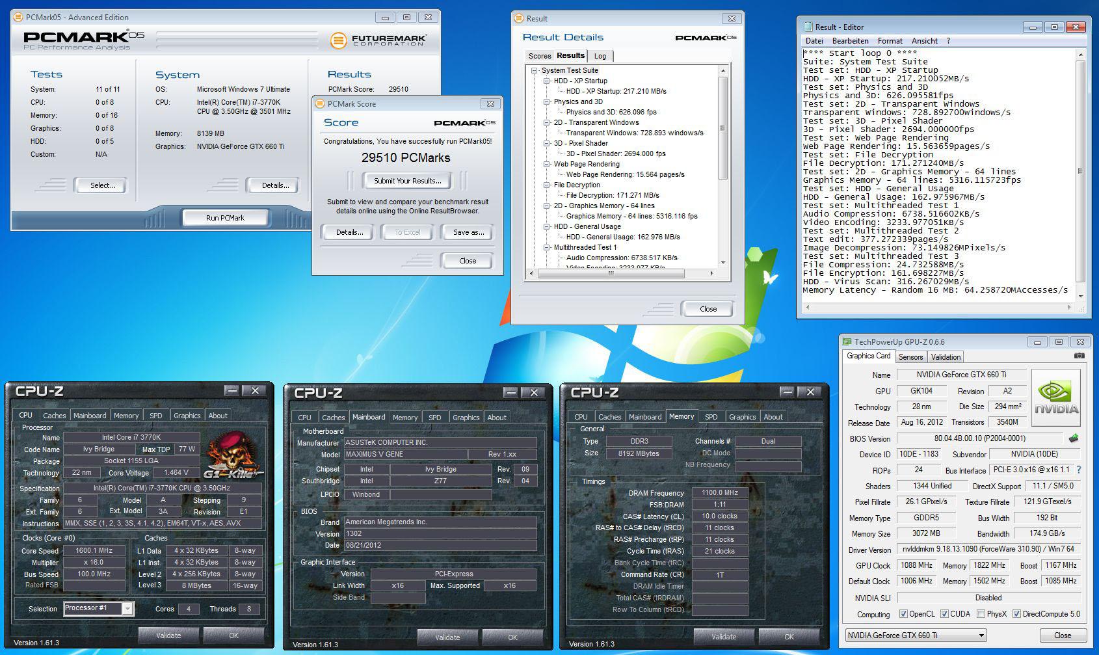1099x655 pixels.
Task: Open the Caches tab in first CPU-Z
Action: [55, 416]
